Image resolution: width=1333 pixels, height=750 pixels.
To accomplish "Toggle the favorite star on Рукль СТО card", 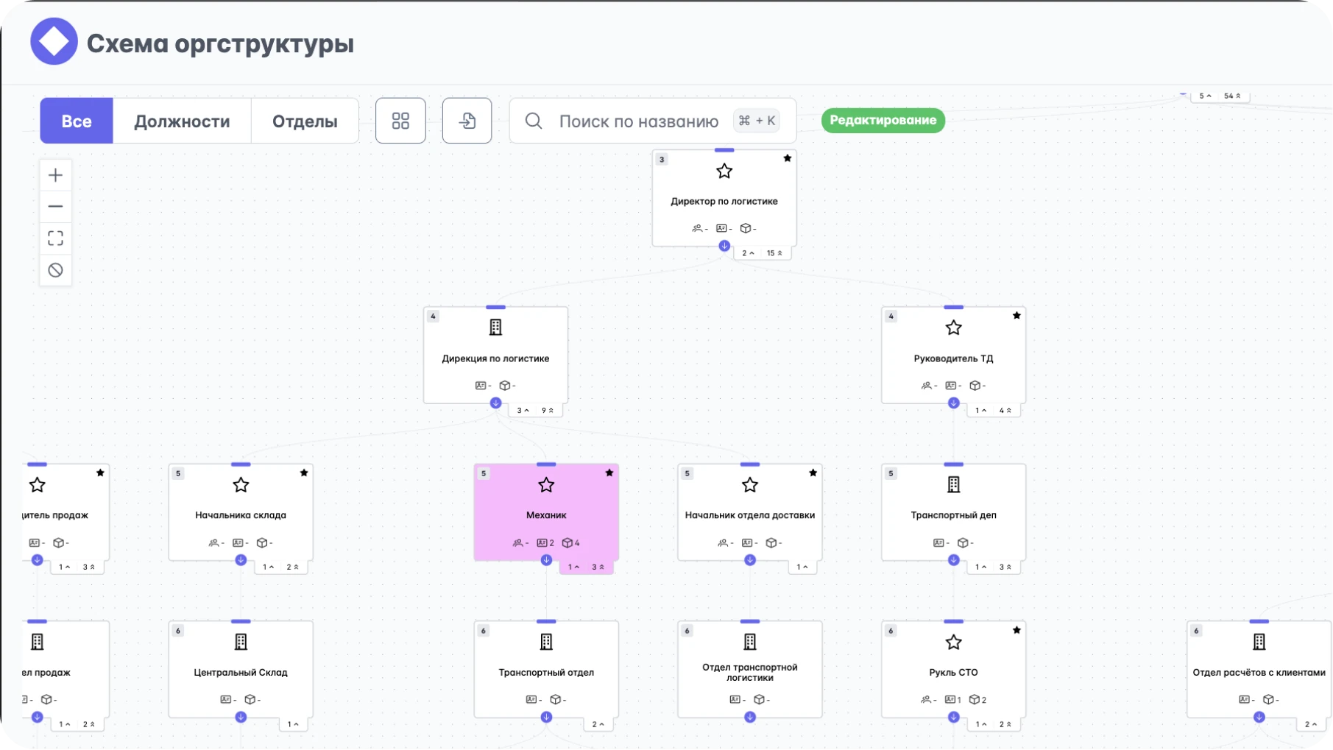I will click(x=1016, y=630).
